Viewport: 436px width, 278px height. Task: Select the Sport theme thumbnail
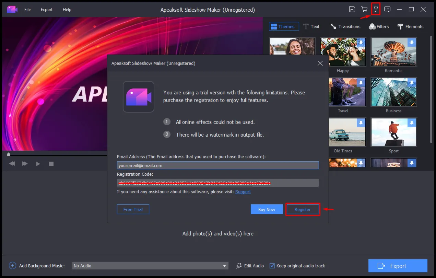click(393, 132)
